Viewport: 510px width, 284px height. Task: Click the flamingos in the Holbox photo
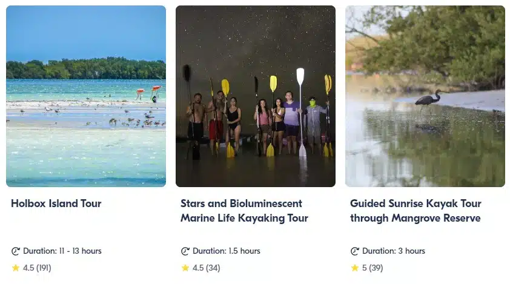[x=149, y=93]
